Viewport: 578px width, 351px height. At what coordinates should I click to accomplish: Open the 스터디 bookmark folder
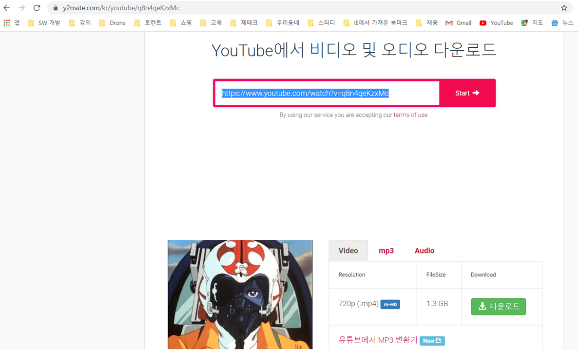click(x=322, y=23)
